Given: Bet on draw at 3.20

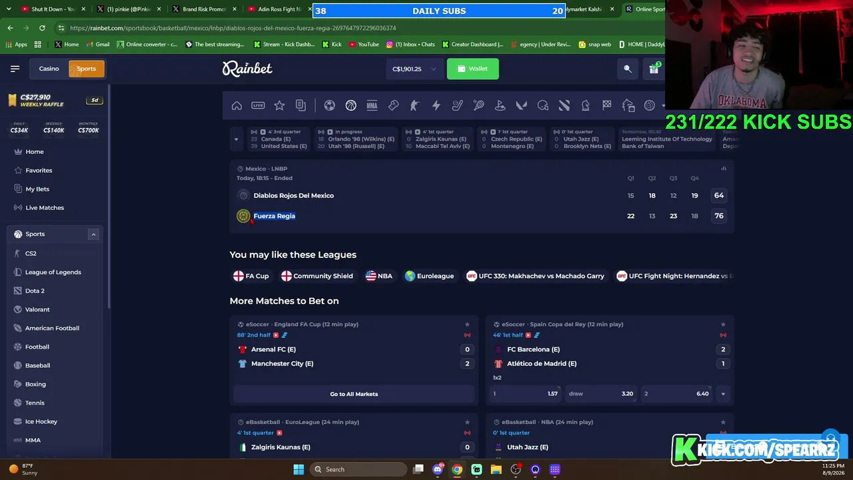Looking at the screenshot, I should click(601, 394).
